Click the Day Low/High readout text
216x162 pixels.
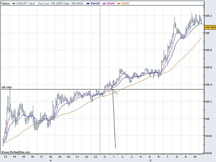60,3
